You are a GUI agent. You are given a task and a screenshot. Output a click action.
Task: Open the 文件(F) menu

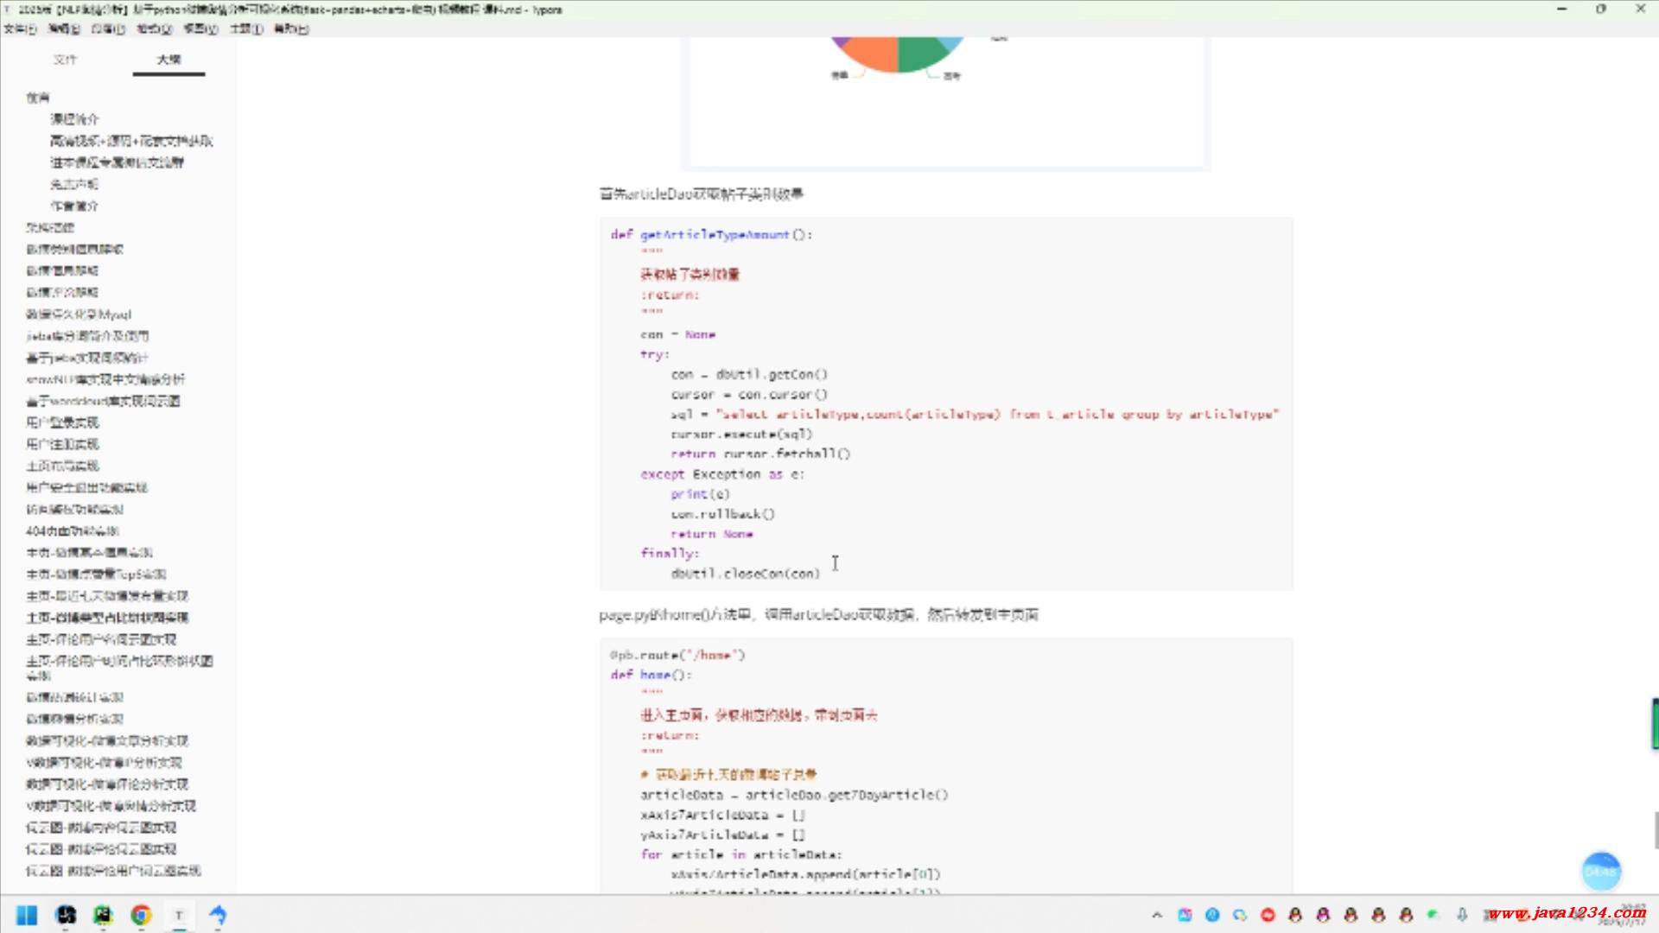pyautogui.click(x=20, y=29)
